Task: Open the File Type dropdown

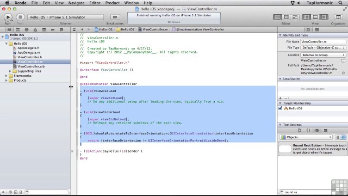Action: coord(323,48)
